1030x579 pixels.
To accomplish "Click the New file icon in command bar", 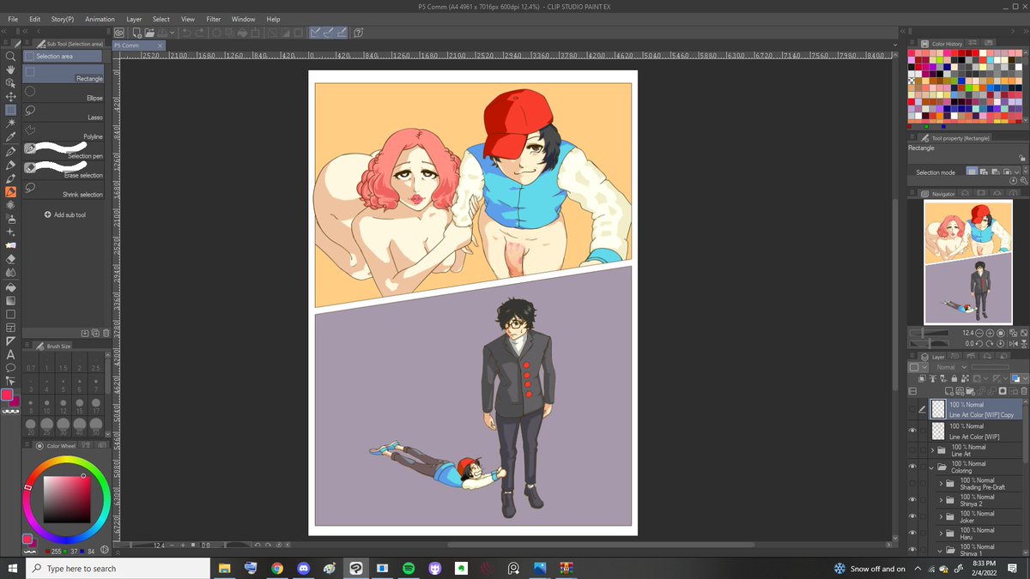I will 136,33.
